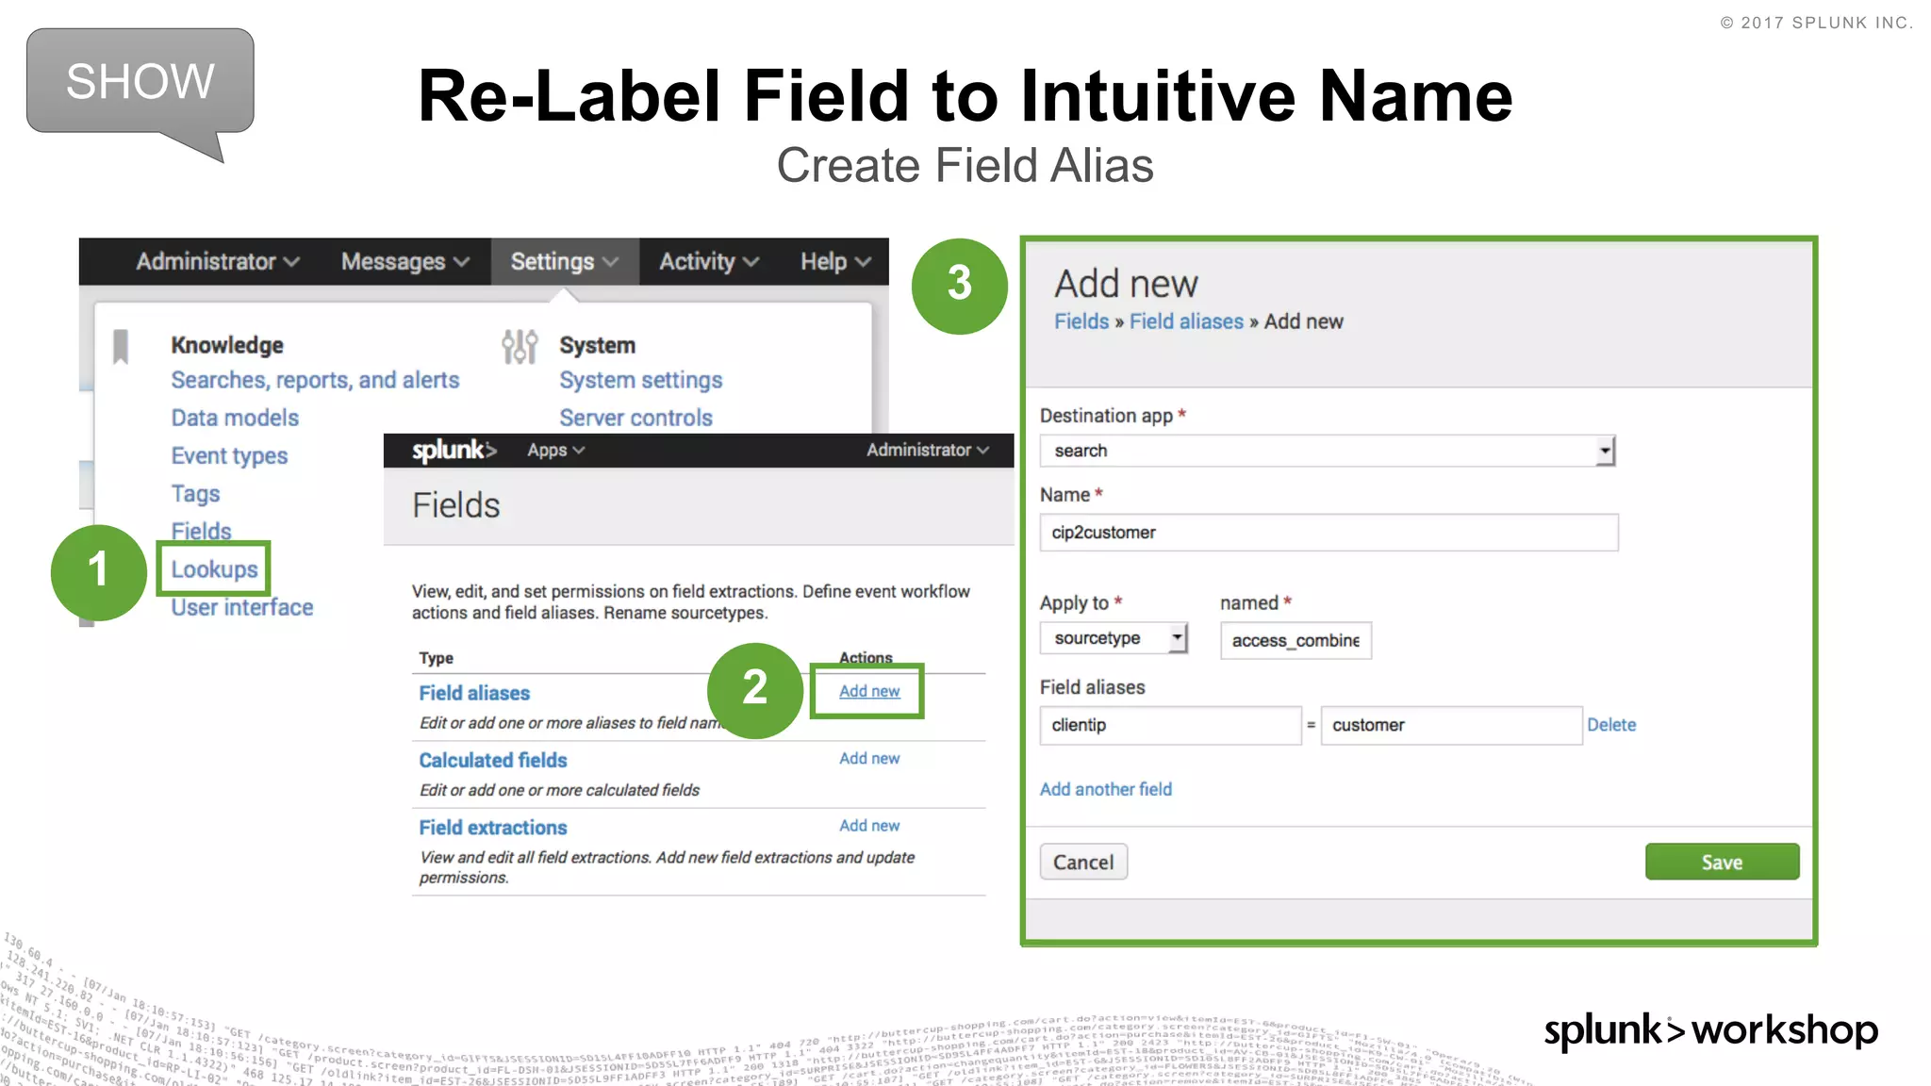Viewport: 1931px width, 1086px height.
Task: Click Add new for Field extractions
Action: [x=869, y=825]
